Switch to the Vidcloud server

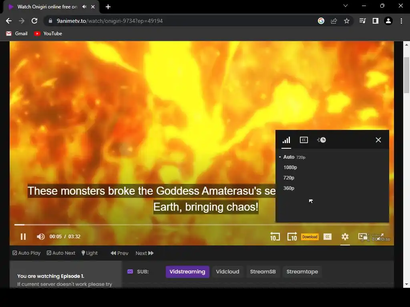227,272
